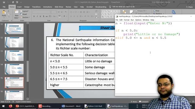Screen dimensions: 195x109
Task: Click the spell check icon in status bar
Action: pyautogui.click(x=13, y=102)
